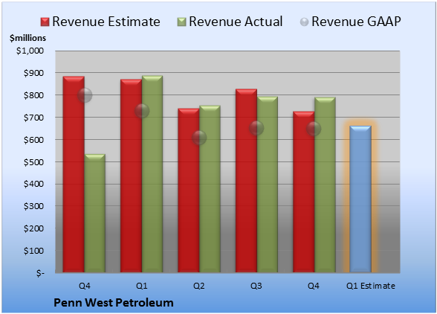Click the GAAP marker in Q2 group
437x314 pixels.
point(199,138)
